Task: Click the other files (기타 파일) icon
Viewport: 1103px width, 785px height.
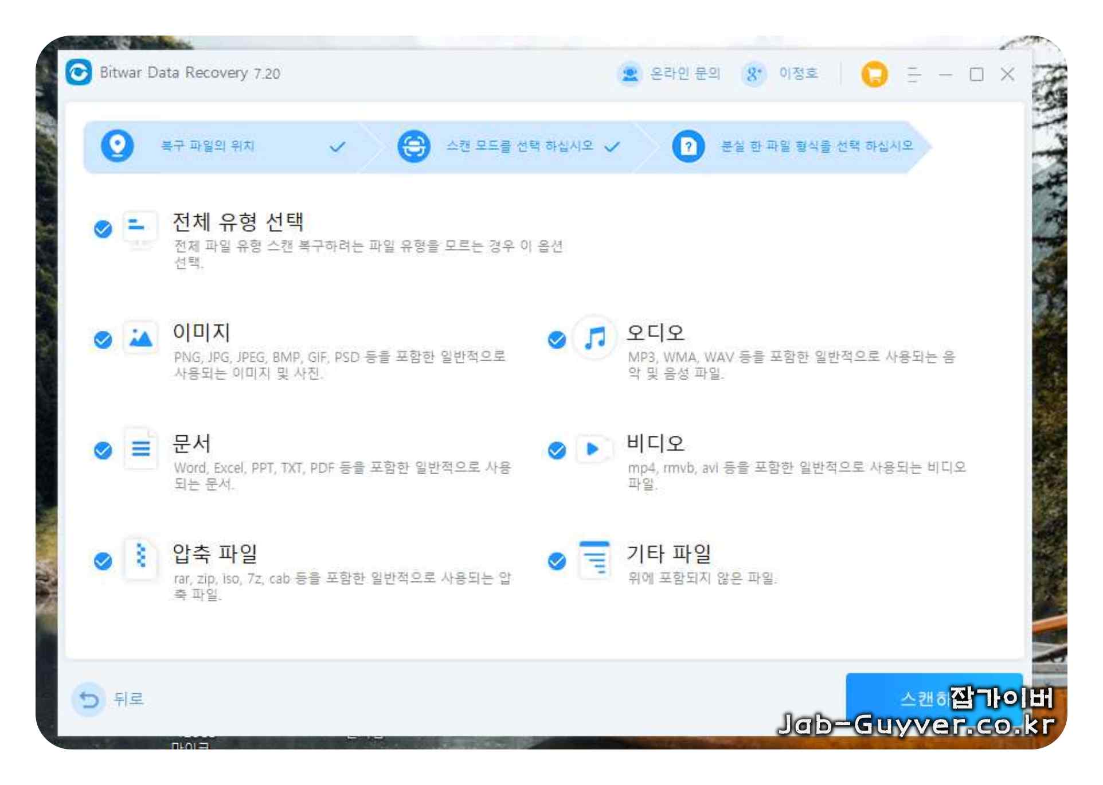Action: pyautogui.click(x=594, y=559)
